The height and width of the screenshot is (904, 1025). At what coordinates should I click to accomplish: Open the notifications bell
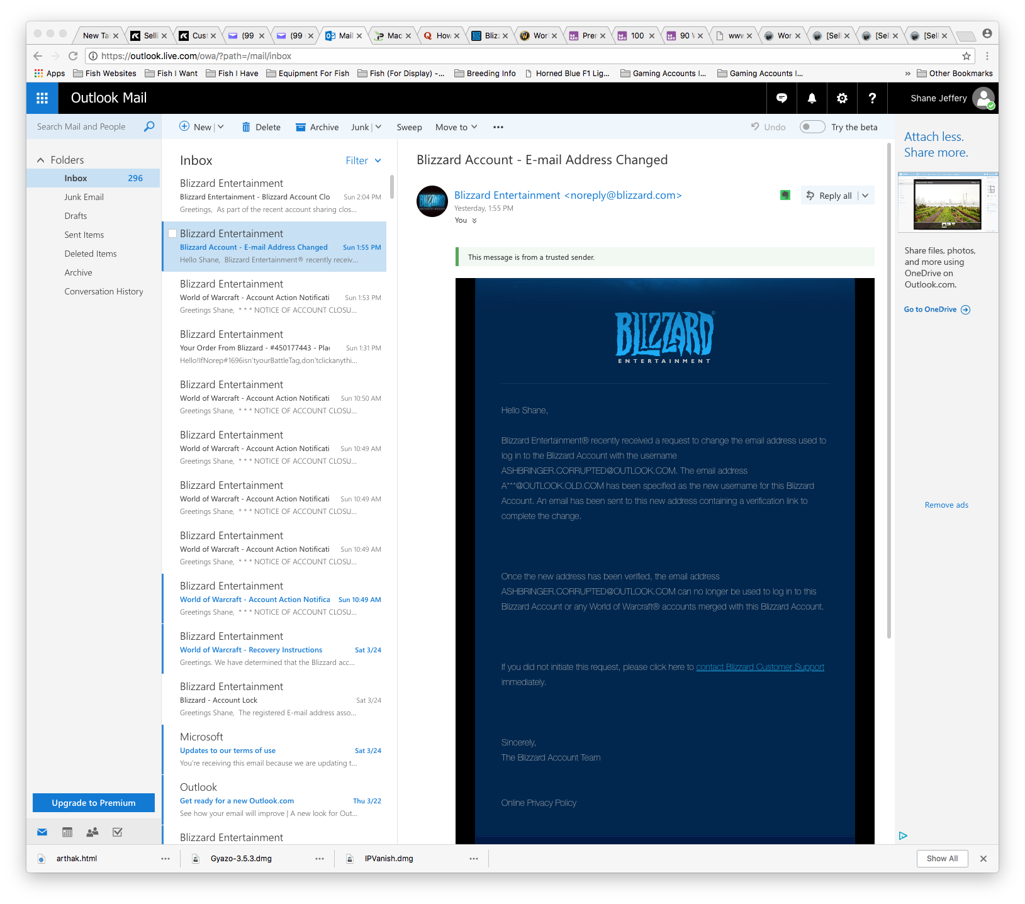(x=812, y=98)
